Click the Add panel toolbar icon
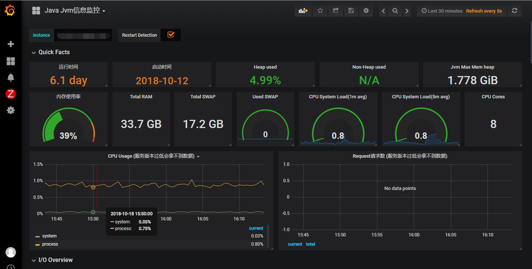 point(303,11)
